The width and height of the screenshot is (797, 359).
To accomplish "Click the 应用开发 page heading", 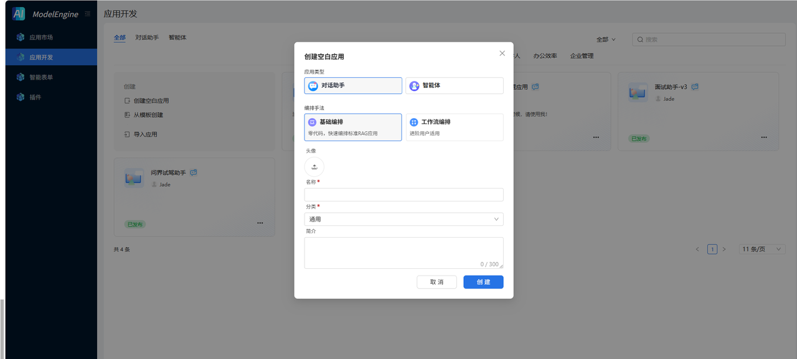I will click(x=120, y=14).
